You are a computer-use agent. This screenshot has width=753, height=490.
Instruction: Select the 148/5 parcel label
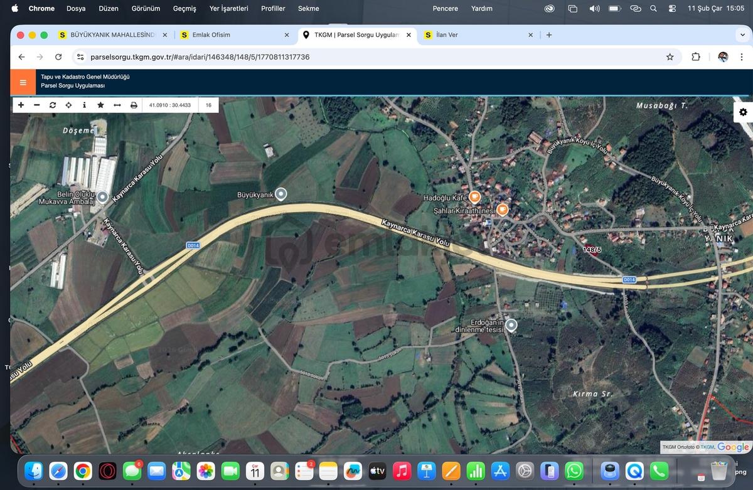pos(592,250)
